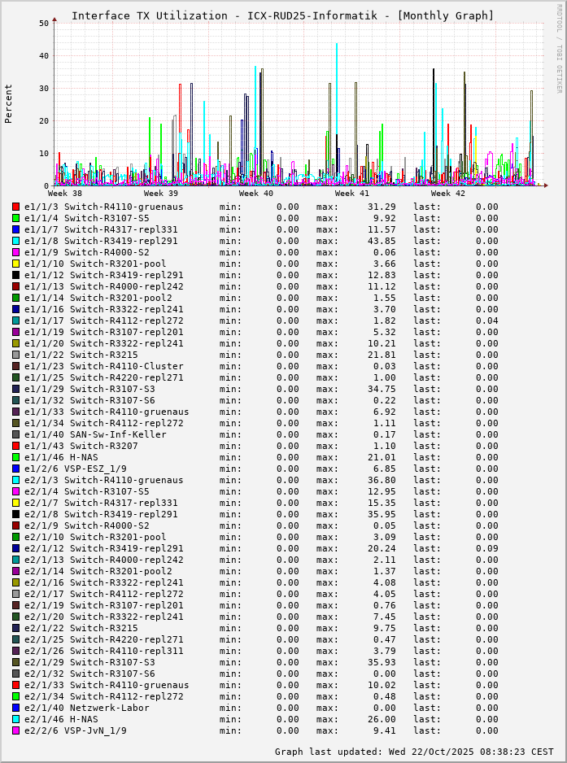The height and width of the screenshot is (763, 567).
Task: Click the 36.80 max value for e2/1/3
Action: (382, 480)
